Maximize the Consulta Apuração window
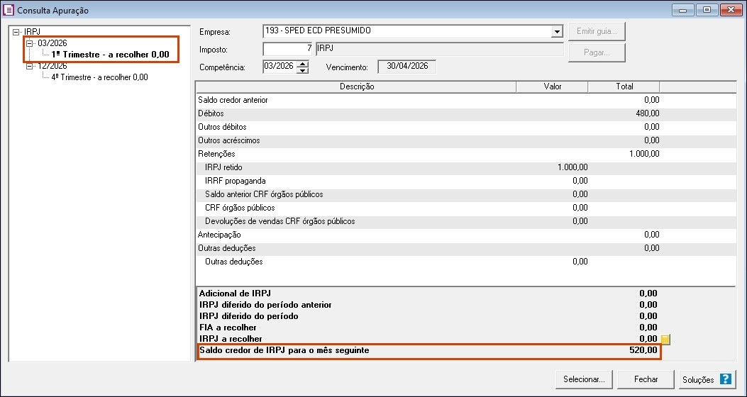The width and height of the screenshot is (747, 397). coord(707,10)
